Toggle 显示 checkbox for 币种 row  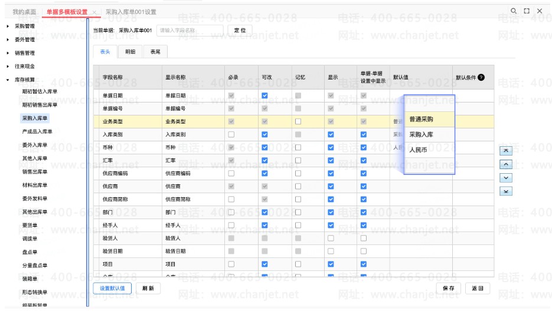(331, 148)
